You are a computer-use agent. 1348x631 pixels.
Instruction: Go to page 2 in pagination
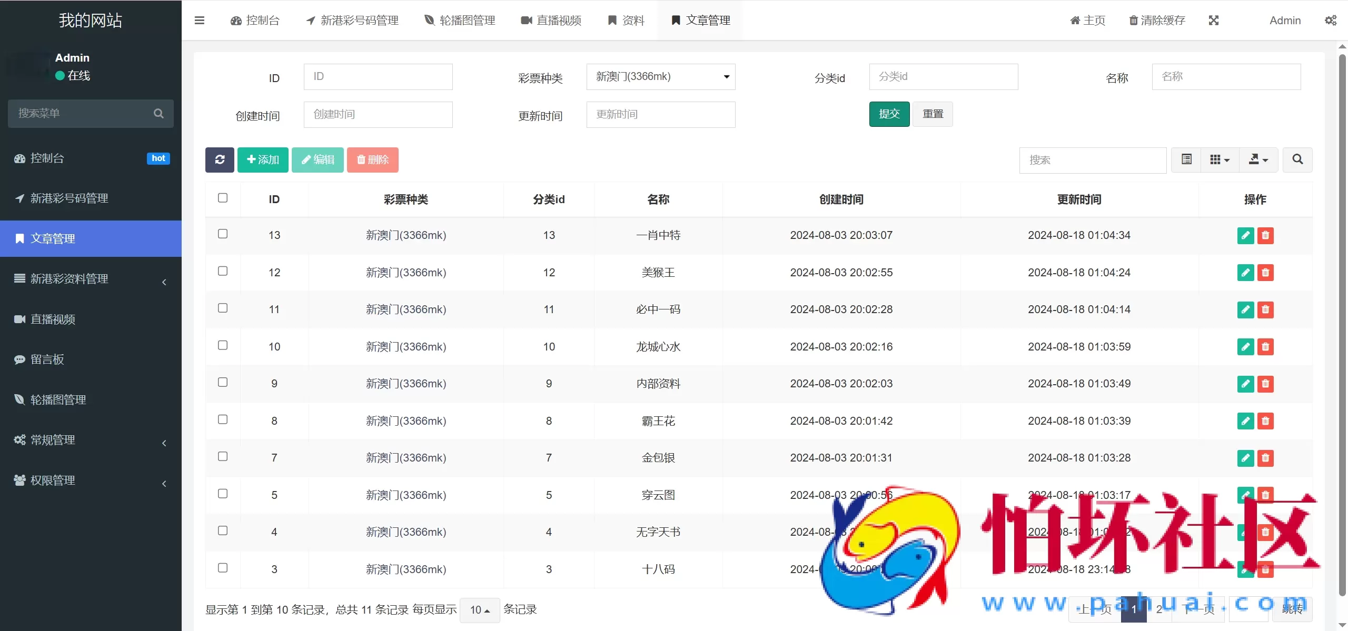(x=1159, y=609)
